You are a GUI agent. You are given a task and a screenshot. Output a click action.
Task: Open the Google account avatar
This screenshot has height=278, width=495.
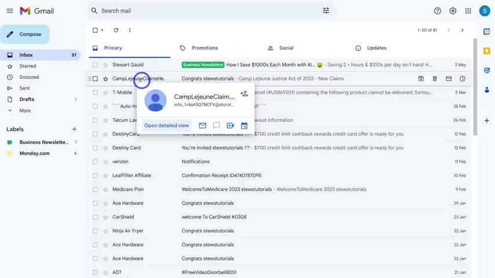pyautogui.click(x=484, y=11)
